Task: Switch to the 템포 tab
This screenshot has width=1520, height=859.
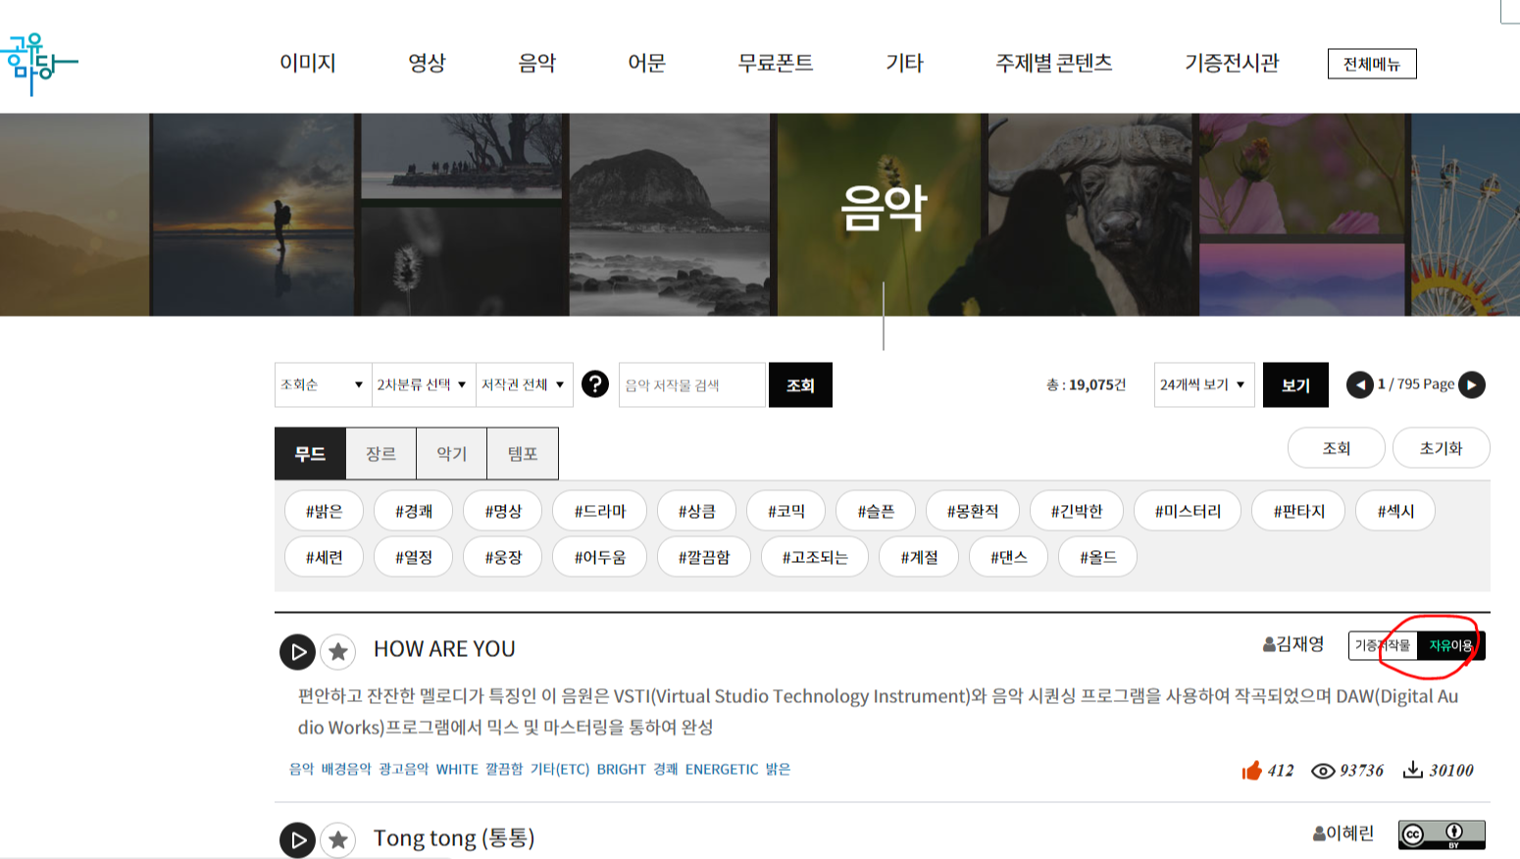Action: 523,454
